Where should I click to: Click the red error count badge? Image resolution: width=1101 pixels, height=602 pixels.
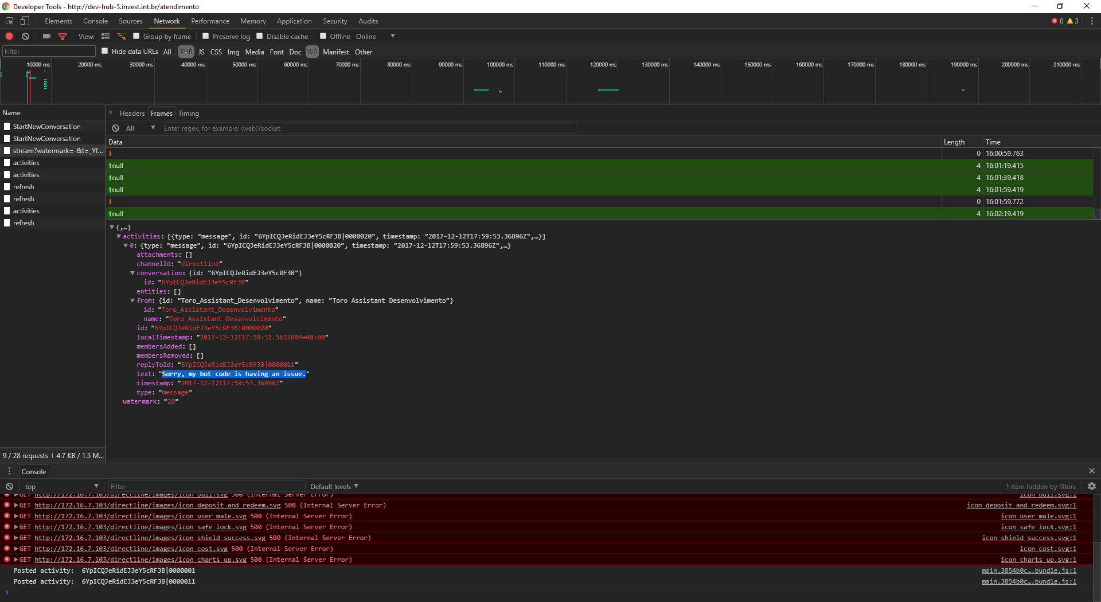click(x=1056, y=20)
